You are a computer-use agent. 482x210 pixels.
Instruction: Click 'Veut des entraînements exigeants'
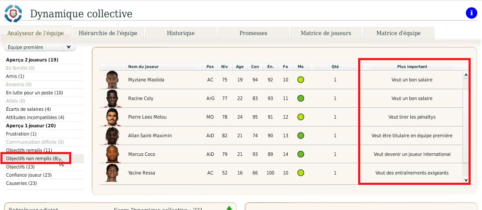[x=412, y=173]
